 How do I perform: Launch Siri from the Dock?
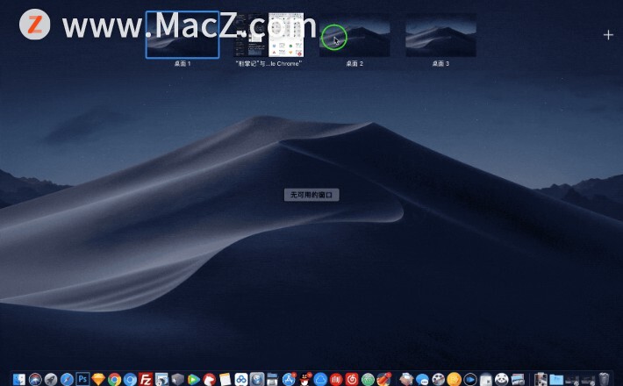35,379
